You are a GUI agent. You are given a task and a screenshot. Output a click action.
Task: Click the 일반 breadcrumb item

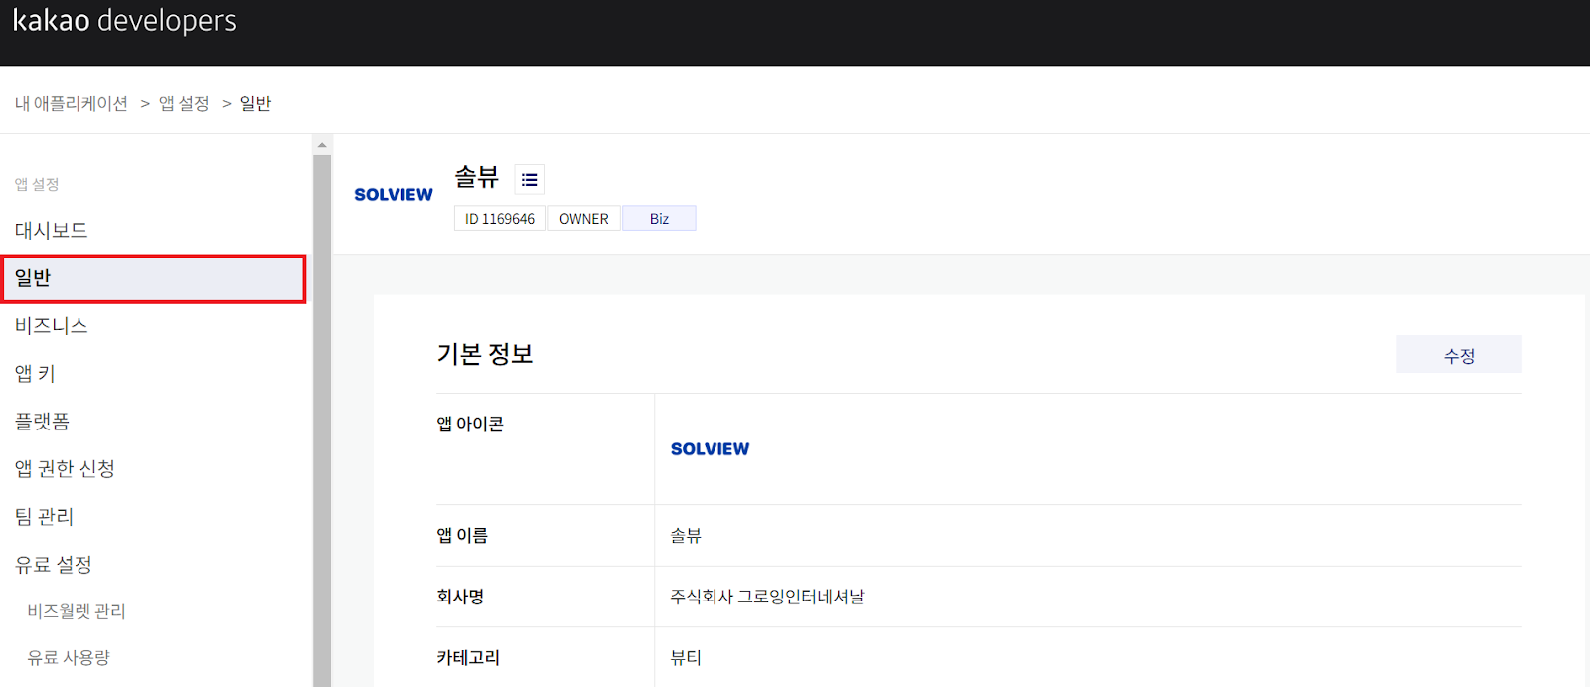coord(255,103)
